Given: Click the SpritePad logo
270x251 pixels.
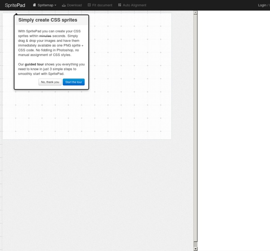Looking at the screenshot, I should pyautogui.click(x=15, y=5).
